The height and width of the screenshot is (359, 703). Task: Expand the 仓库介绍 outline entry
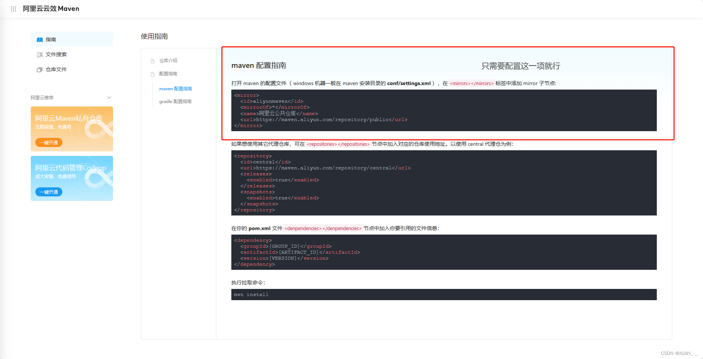168,60
